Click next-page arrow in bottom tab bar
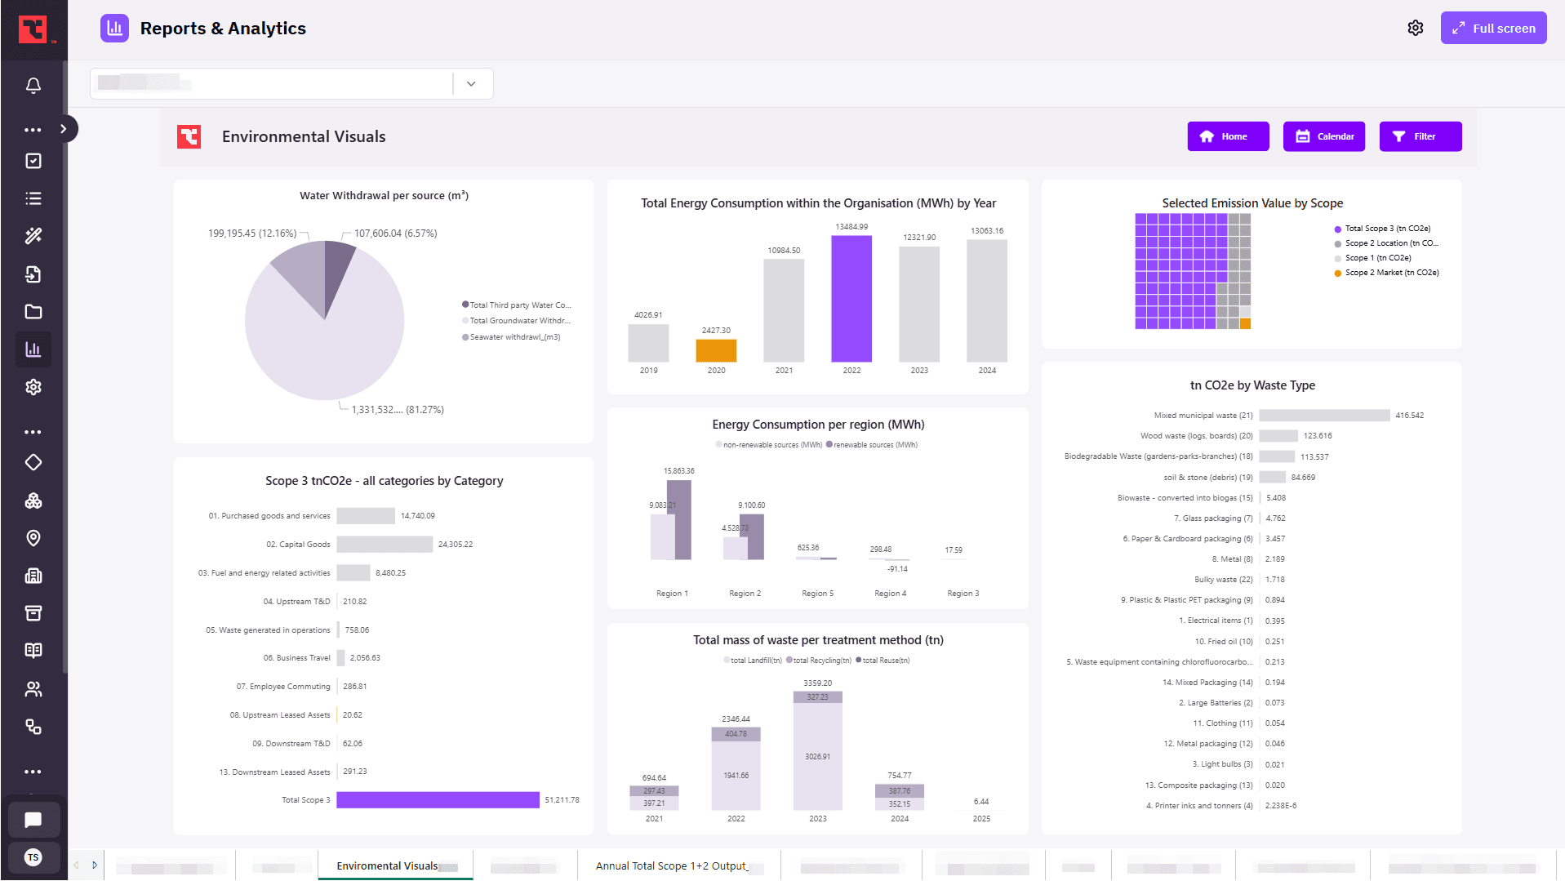This screenshot has width=1565, height=881. (x=95, y=865)
